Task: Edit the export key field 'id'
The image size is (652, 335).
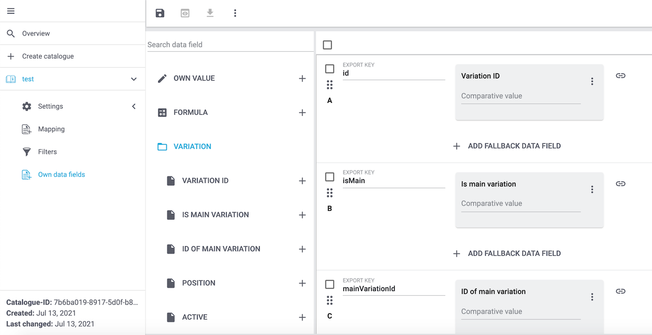Action: pyautogui.click(x=394, y=73)
